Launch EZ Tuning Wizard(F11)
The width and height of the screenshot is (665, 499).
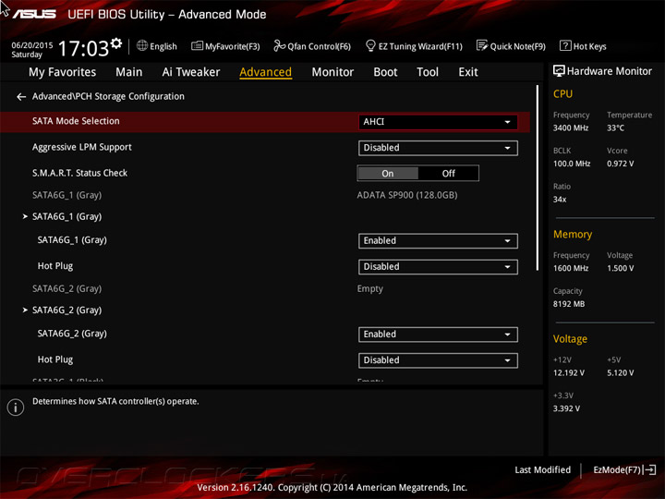pyautogui.click(x=420, y=46)
